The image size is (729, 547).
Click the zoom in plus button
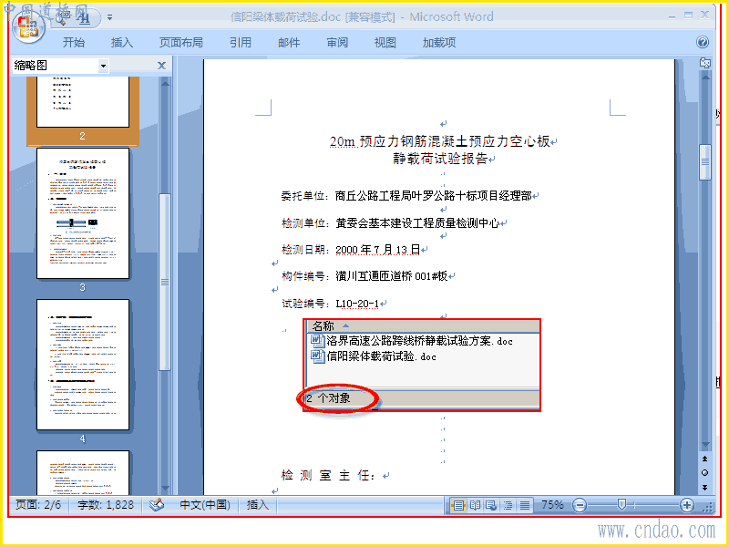coord(687,505)
